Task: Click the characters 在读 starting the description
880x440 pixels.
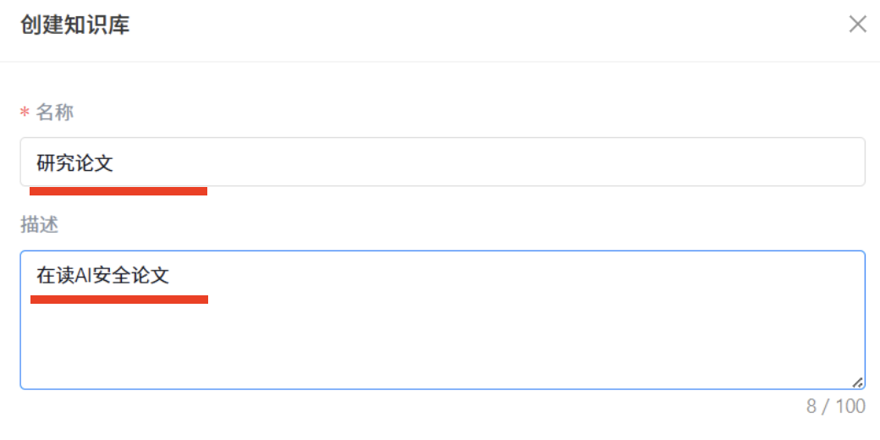Action: pos(55,275)
